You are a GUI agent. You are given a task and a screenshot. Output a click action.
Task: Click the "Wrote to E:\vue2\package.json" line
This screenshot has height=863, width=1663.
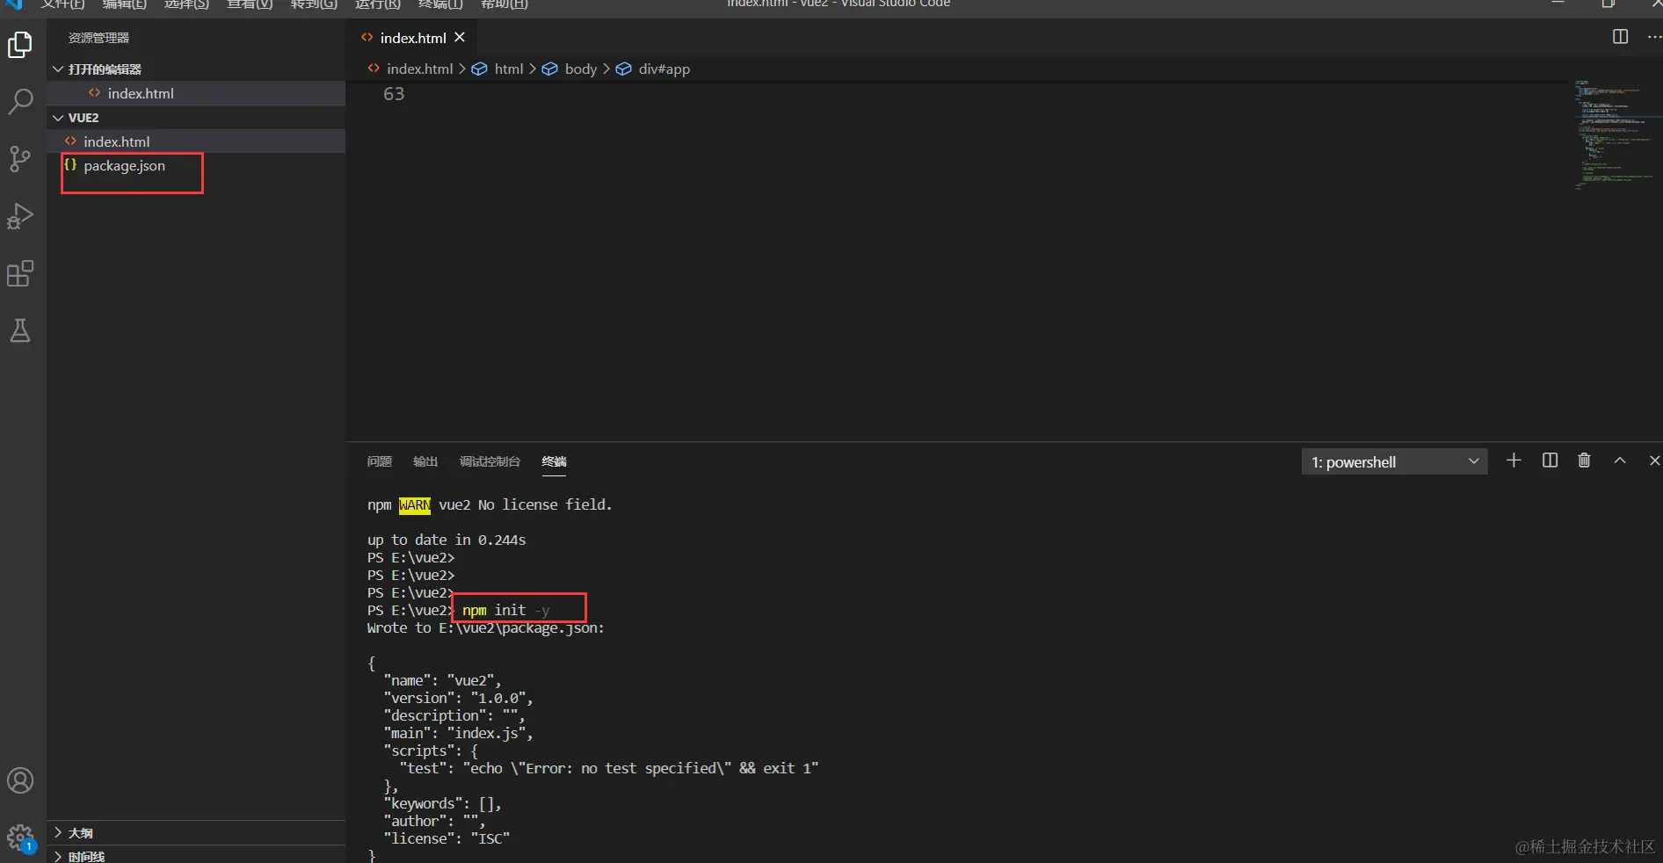[486, 627]
